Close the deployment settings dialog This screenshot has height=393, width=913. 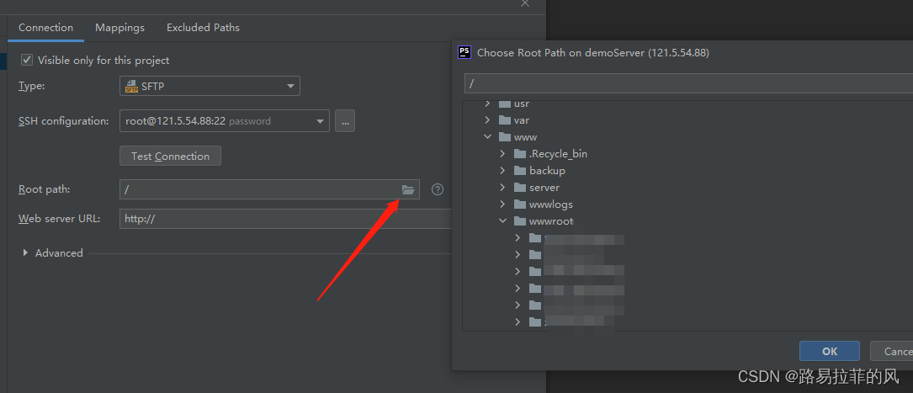point(525,3)
